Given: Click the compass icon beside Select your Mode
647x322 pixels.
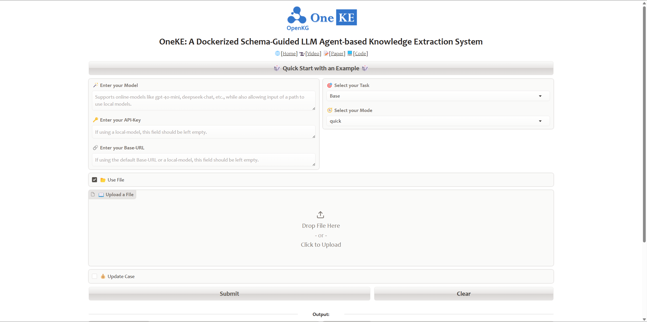Looking at the screenshot, I should pos(330,110).
